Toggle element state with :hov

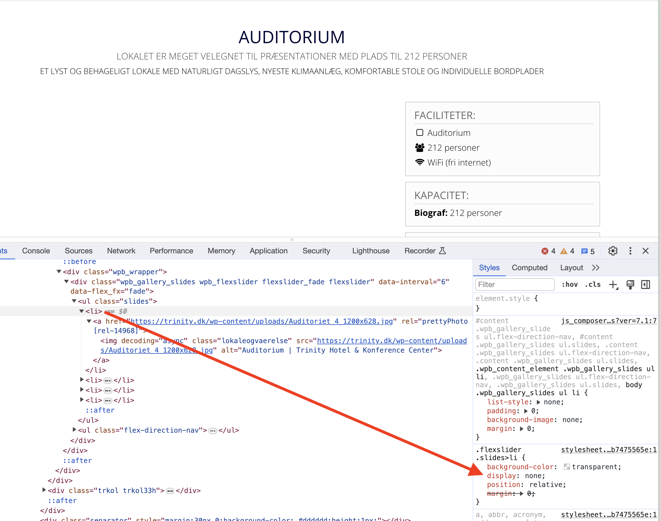pyautogui.click(x=570, y=285)
